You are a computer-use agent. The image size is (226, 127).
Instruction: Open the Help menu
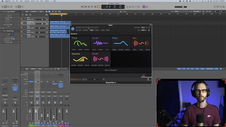click(x=54, y=1)
